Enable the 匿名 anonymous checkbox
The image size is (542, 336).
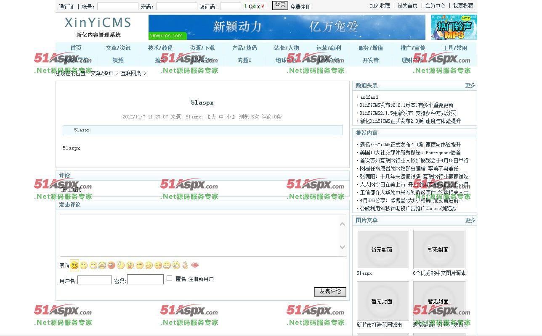169,278
